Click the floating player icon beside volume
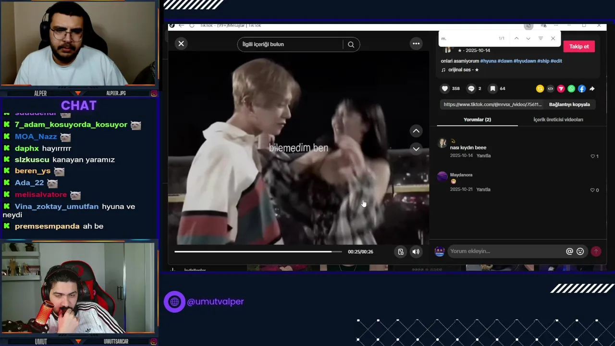615x346 pixels. point(401,251)
